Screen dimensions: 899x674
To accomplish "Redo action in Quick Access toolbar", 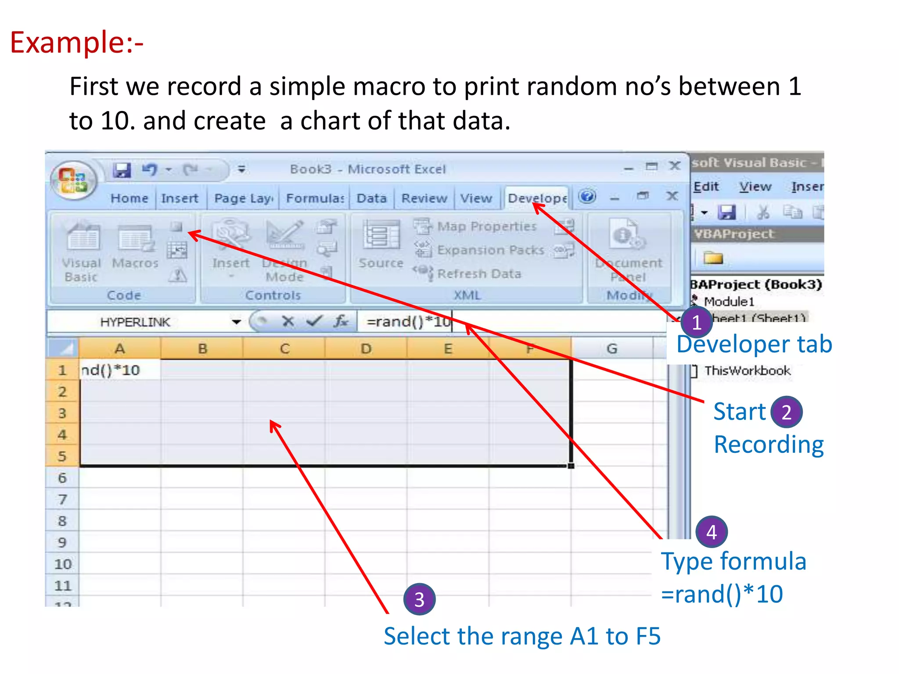I will 191,169.
